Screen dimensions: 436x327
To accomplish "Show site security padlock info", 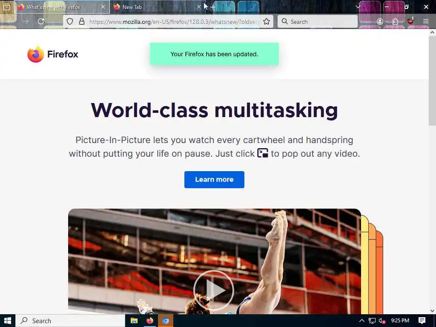I will point(81,21).
